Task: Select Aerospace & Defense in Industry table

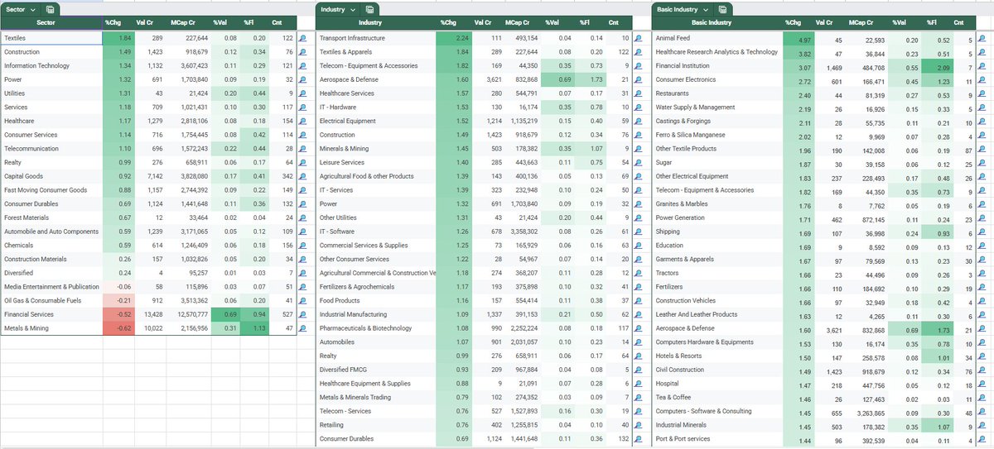Action: tap(377, 79)
